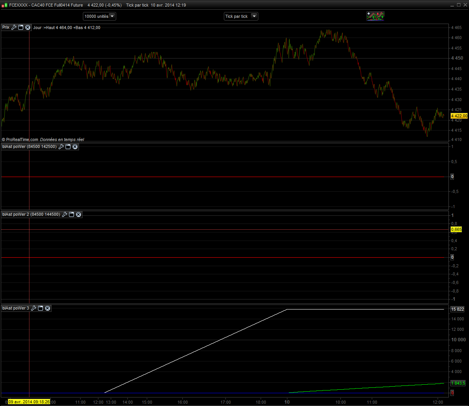Remove the blAst poWer (84500 142500) indicator
469x406 pixels.
75,147
